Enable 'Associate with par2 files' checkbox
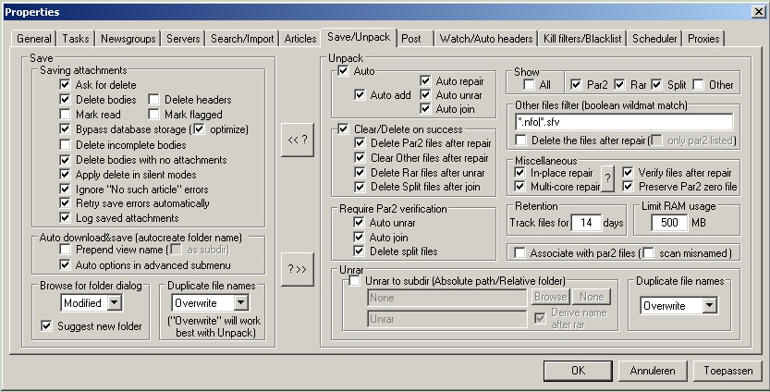The image size is (770, 392). click(519, 252)
